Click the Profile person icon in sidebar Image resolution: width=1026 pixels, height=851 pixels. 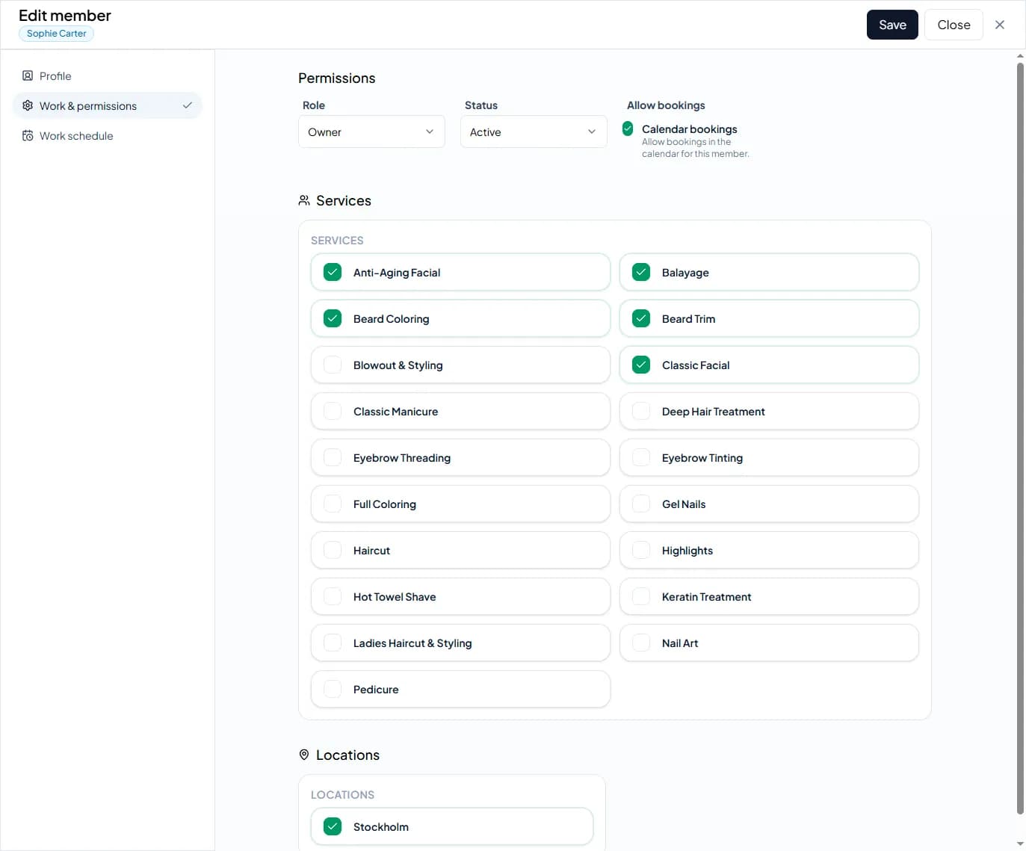point(27,75)
